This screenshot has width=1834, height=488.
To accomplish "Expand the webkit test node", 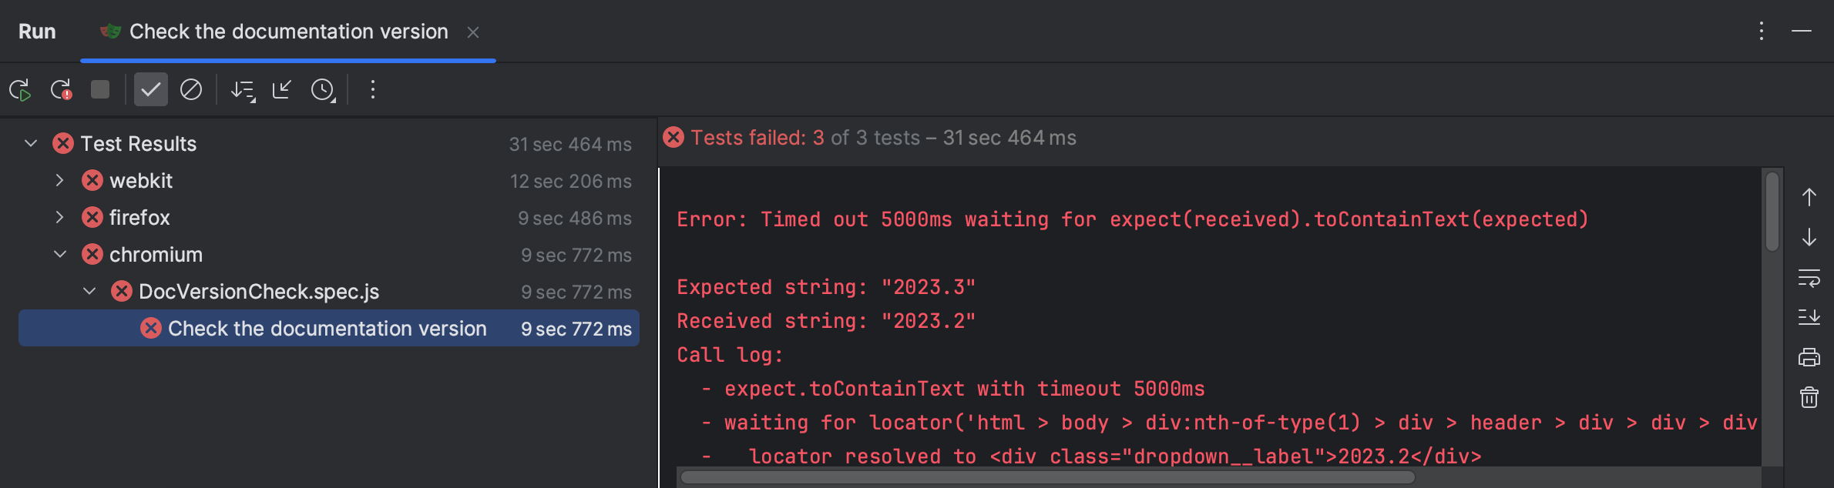I will point(59,181).
